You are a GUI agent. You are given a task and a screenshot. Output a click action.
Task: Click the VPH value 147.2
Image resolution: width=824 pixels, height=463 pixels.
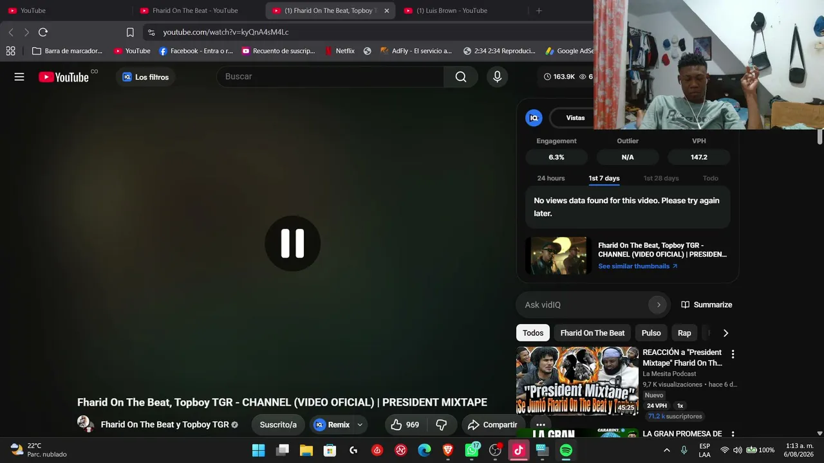pyautogui.click(x=698, y=157)
